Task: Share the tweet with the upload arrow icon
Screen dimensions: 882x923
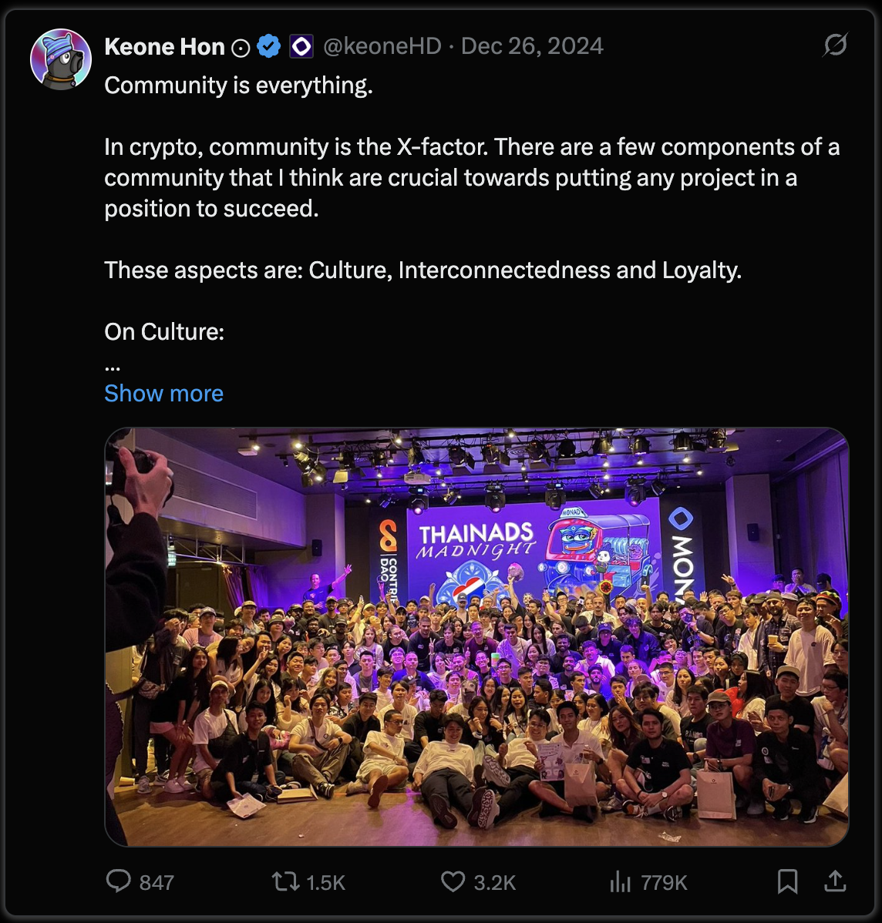Action: 835,881
